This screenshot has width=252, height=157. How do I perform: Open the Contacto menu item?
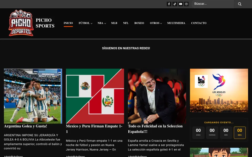199,23
